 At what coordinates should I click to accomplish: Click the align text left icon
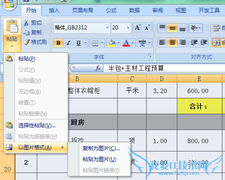click(x=162, y=42)
